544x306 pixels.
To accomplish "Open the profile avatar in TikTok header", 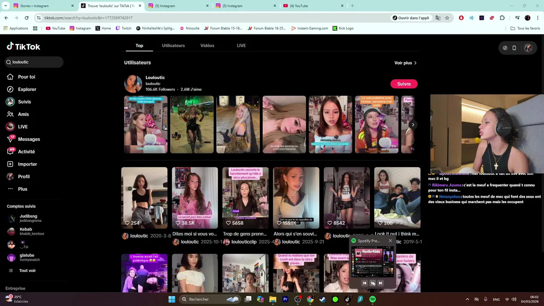I will click(528, 48).
